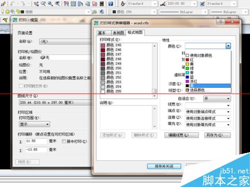Open the 颜色 250 color control dropdown

tap(134, 12)
